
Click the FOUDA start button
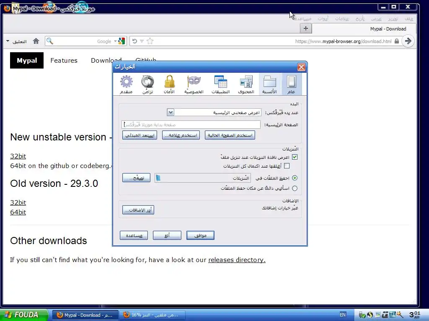pos(24,315)
